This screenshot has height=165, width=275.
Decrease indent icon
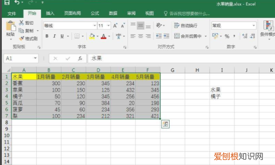click(x=159, y=36)
